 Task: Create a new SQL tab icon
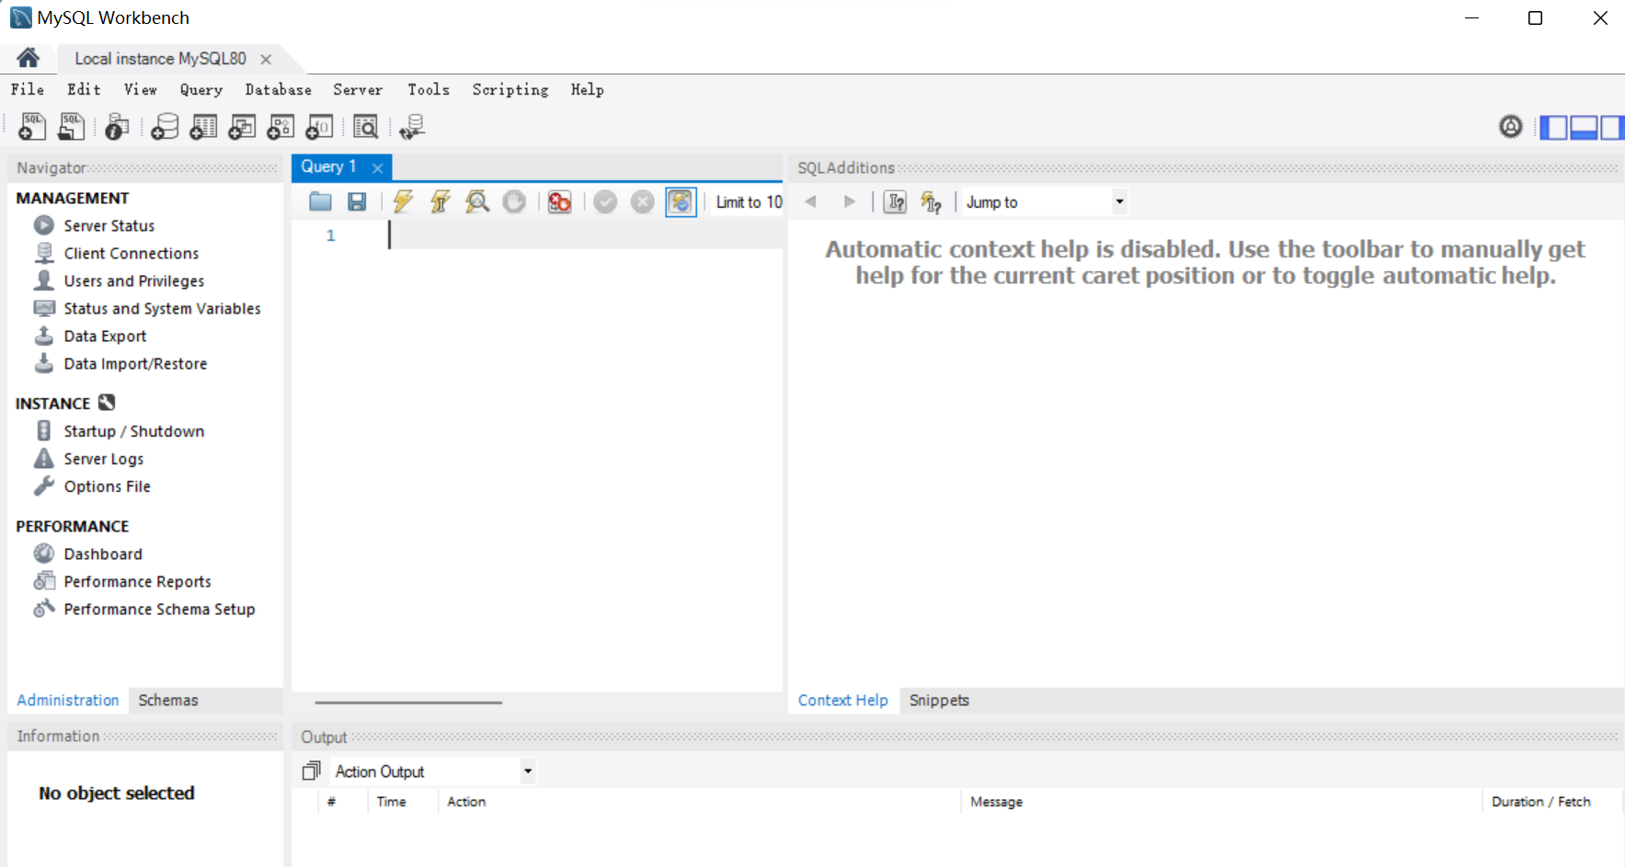(x=32, y=126)
